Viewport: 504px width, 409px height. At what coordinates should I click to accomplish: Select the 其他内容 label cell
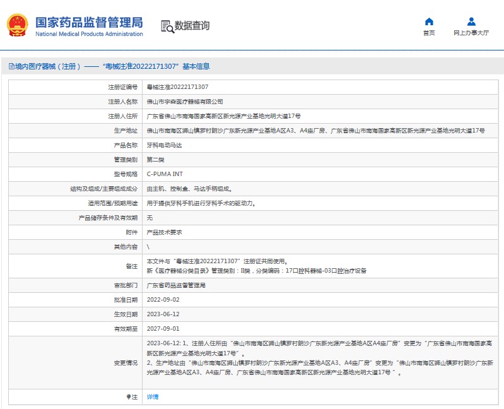(x=76, y=247)
